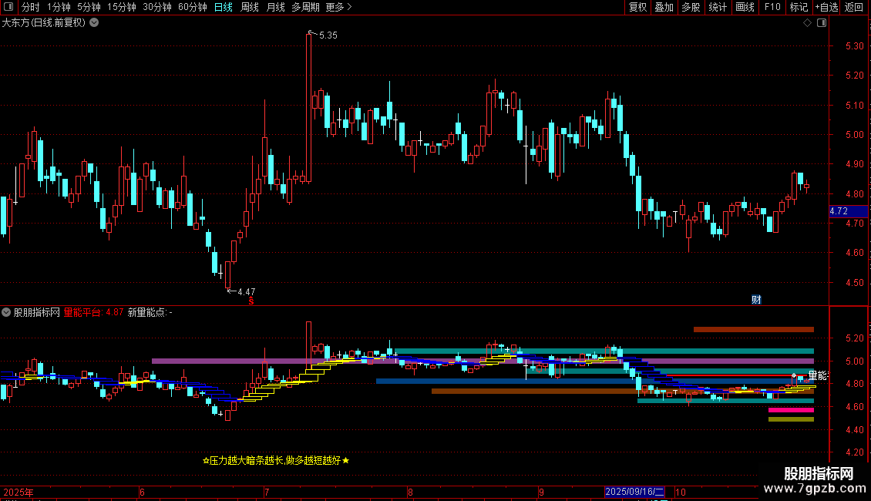This screenshot has width=871, height=501.
Task: Open F10 company info
Action: click(772, 7)
